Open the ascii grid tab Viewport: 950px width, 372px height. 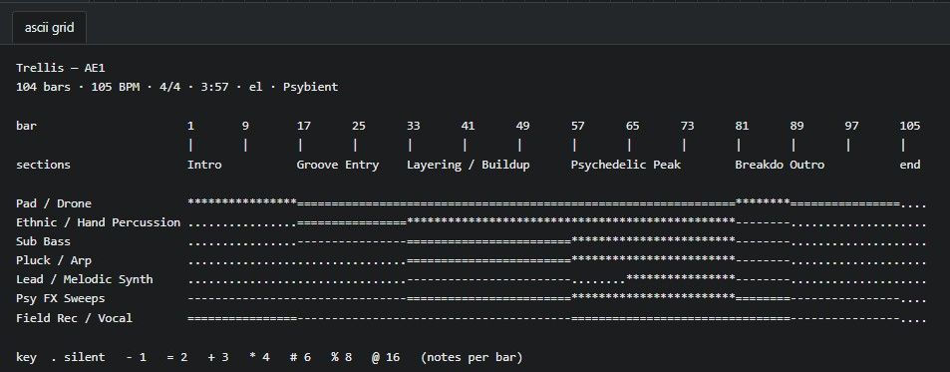click(49, 28)
